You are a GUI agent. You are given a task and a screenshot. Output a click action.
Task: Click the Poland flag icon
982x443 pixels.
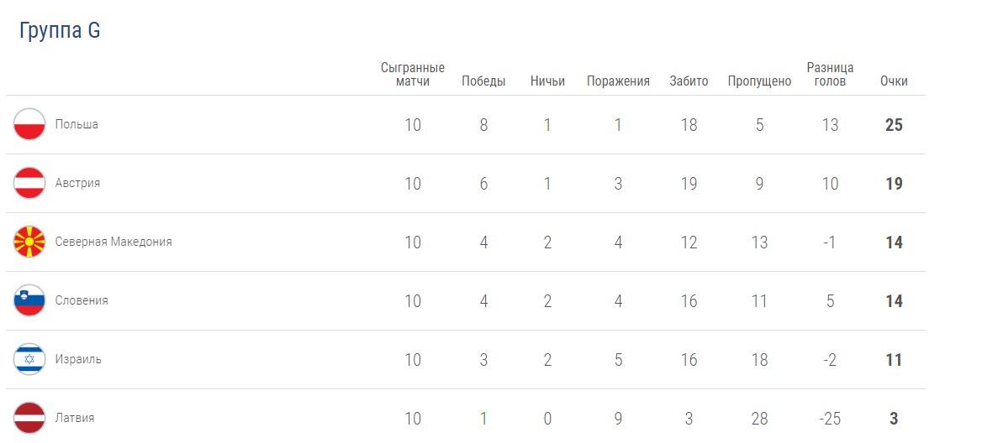29,124
